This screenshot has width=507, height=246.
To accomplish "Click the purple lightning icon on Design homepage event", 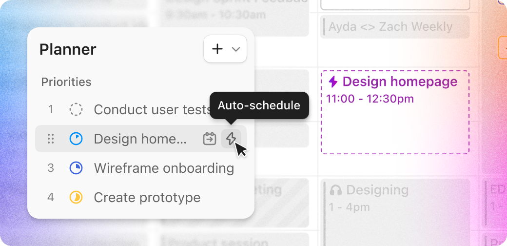I will (x=333, y=82).
